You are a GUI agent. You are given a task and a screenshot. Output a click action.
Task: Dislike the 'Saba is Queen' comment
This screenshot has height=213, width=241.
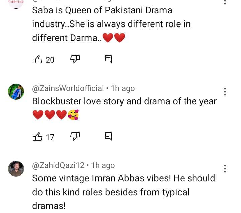point(74,59)
